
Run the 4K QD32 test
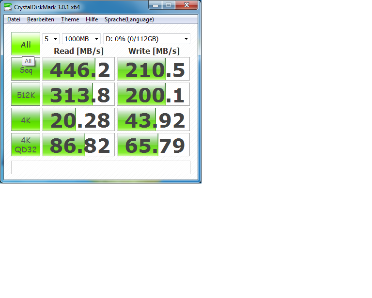[26, 145]
